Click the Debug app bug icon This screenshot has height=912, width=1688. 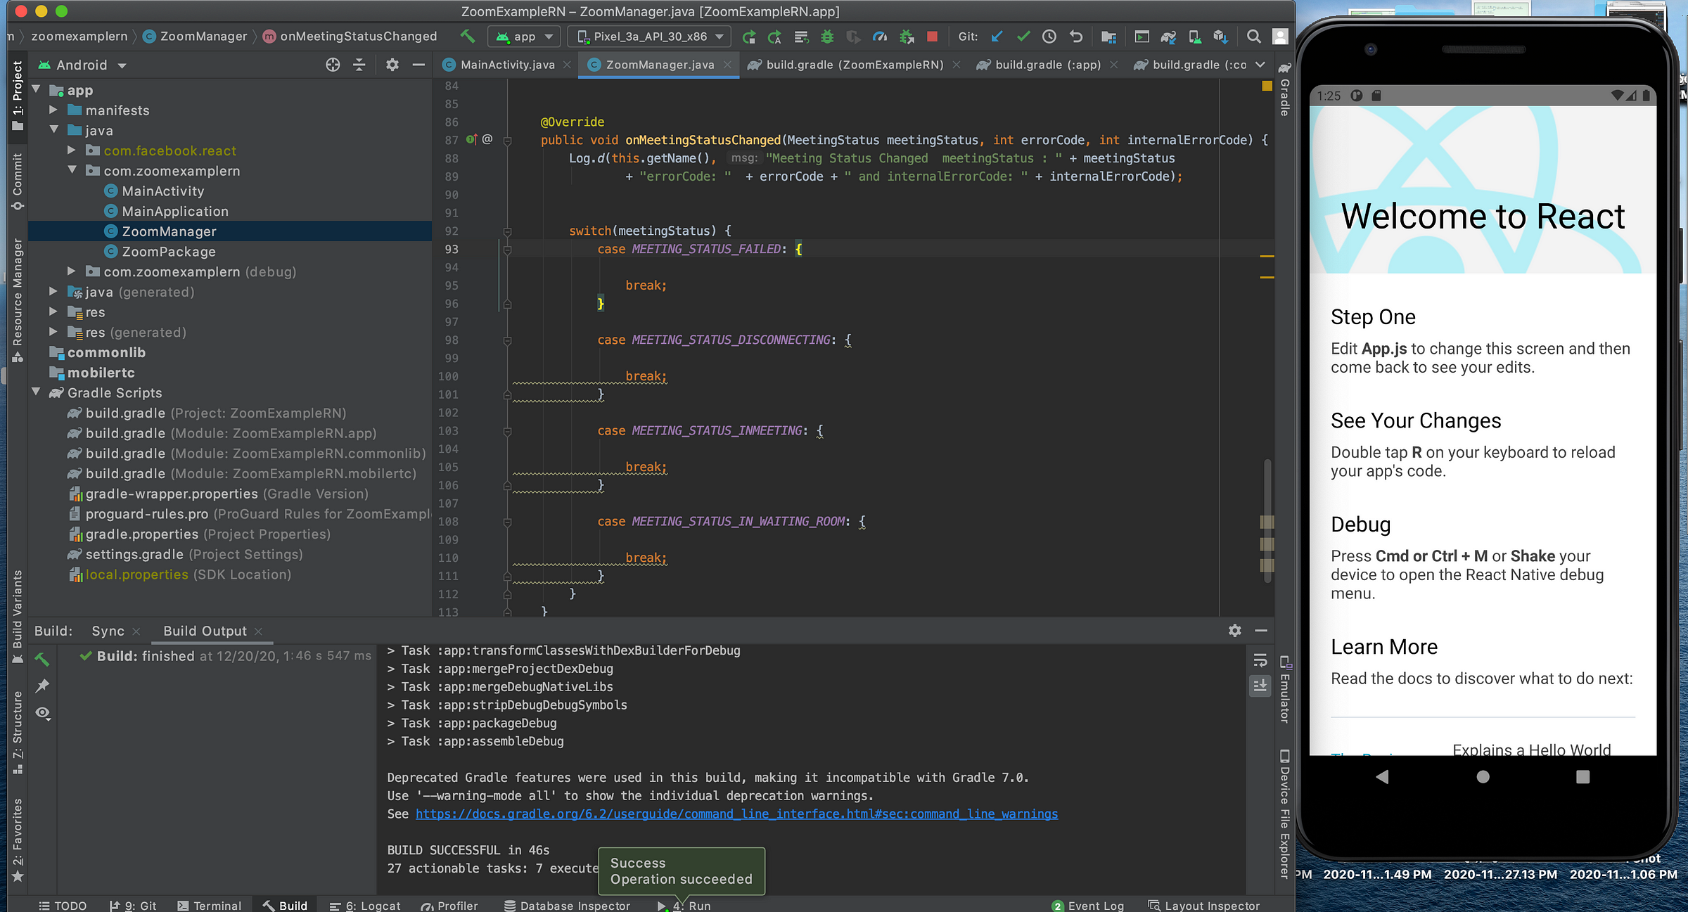827,37
